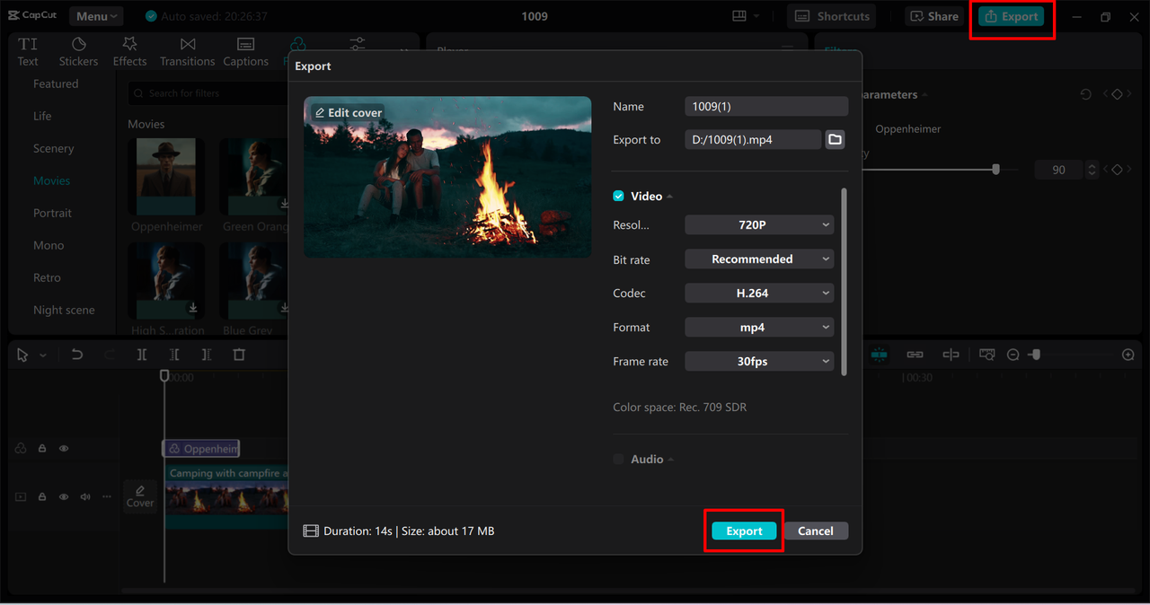Open the export folder browser icon
1150x605 pixels.
(x=835, y=139)
